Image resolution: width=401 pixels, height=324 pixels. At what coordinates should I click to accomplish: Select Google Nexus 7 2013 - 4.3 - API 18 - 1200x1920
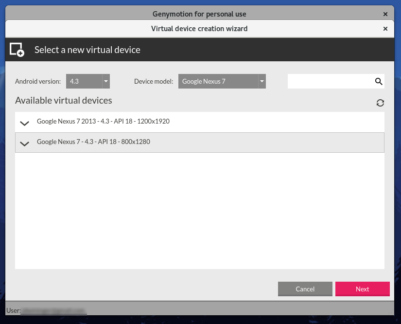(x=200, y=122)
